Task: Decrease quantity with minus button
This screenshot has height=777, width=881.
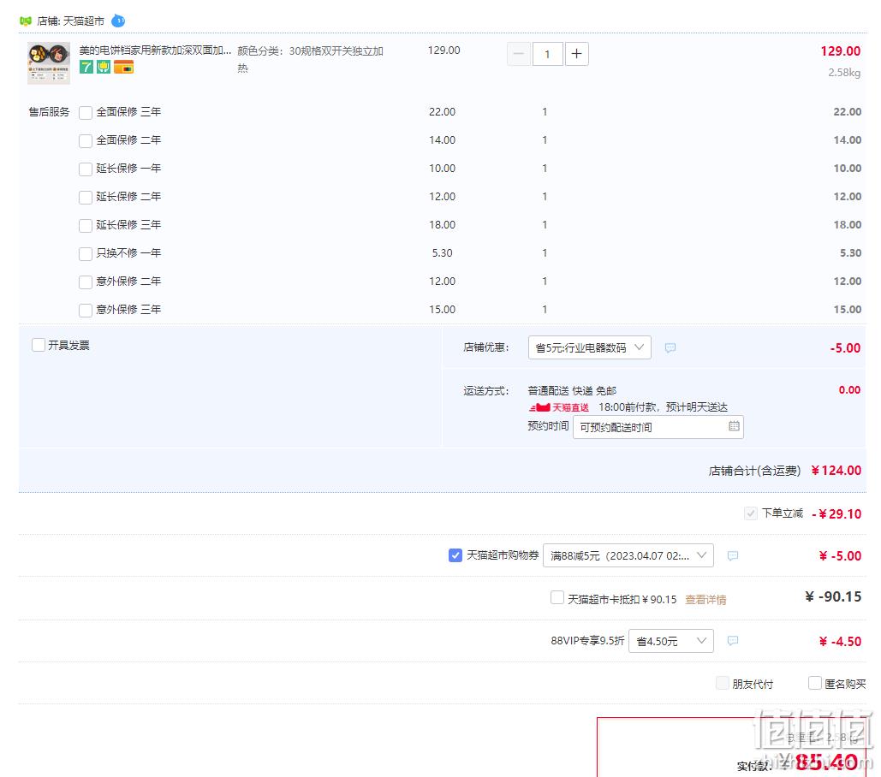Action: coord(519,54)
